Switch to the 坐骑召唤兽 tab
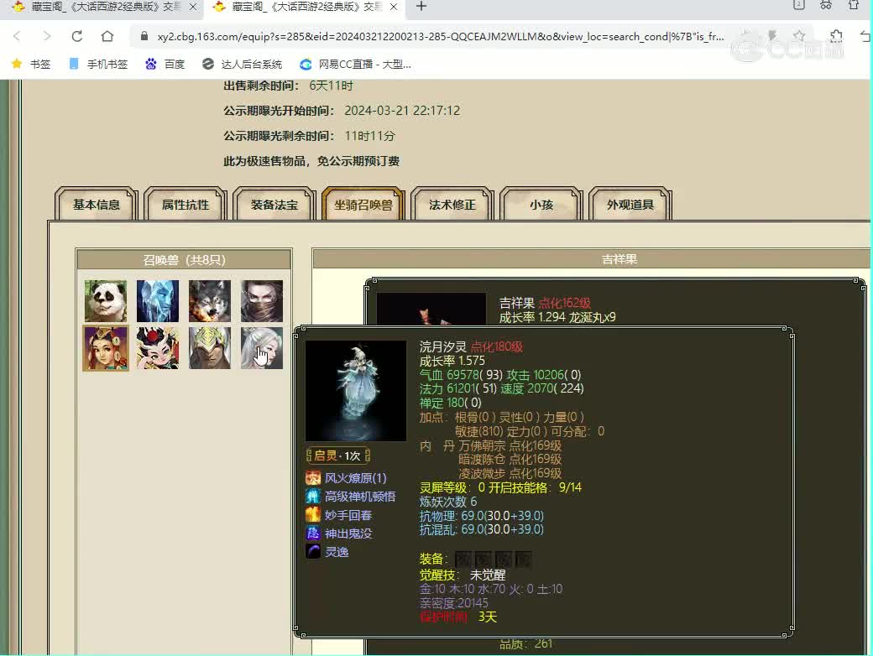 363,204
